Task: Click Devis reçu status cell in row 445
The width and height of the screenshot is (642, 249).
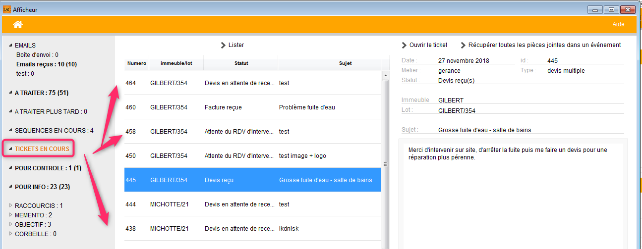Action: point(240,180)
